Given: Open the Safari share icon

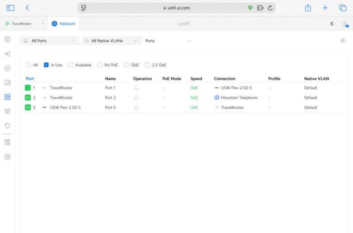Looking at the screenshot, I should tap(308, 8).
